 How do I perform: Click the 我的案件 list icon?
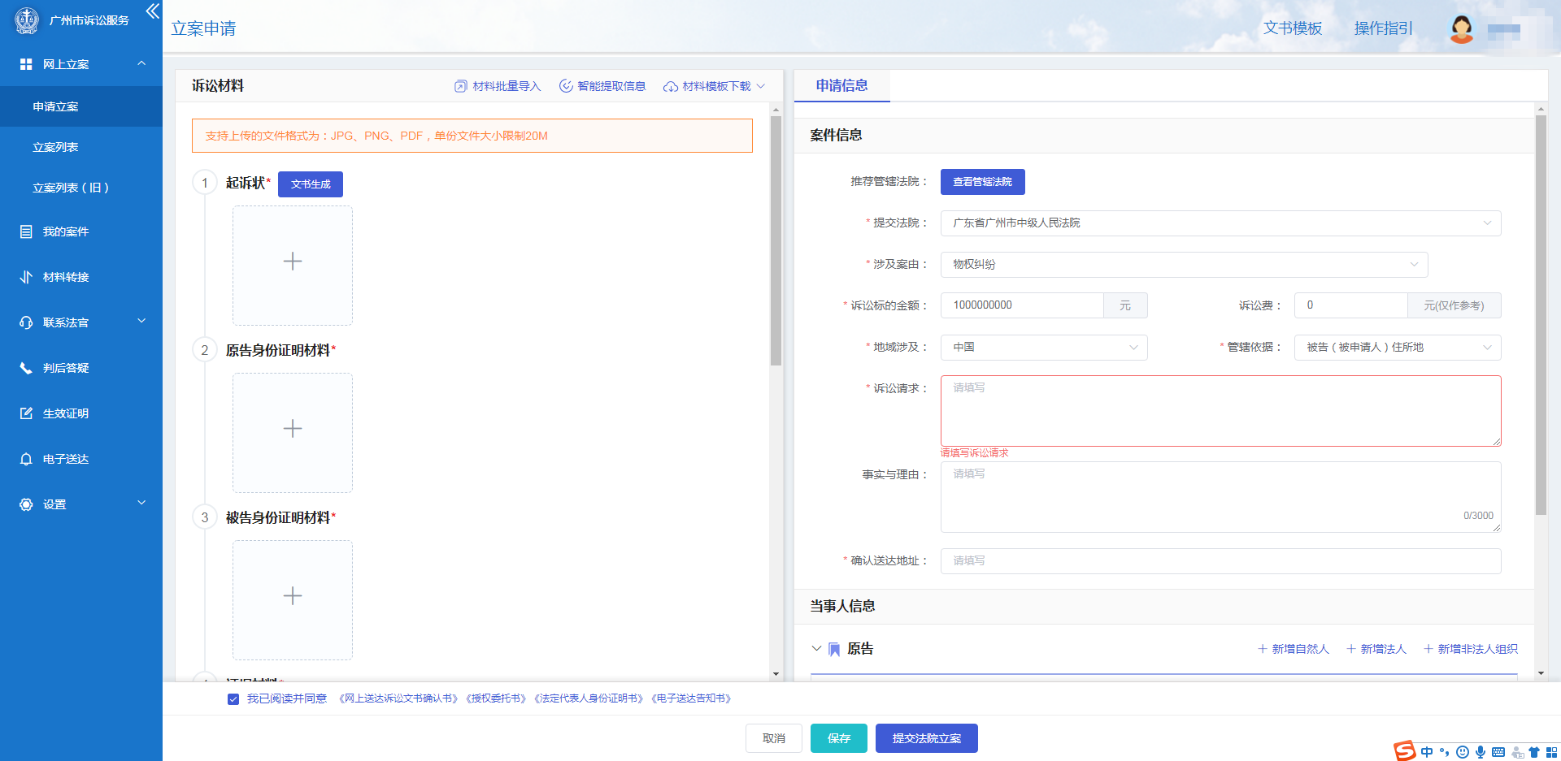(26, 231)
